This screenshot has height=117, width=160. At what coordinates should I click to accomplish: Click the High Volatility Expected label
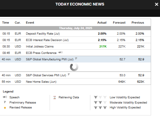click(125, 108)
